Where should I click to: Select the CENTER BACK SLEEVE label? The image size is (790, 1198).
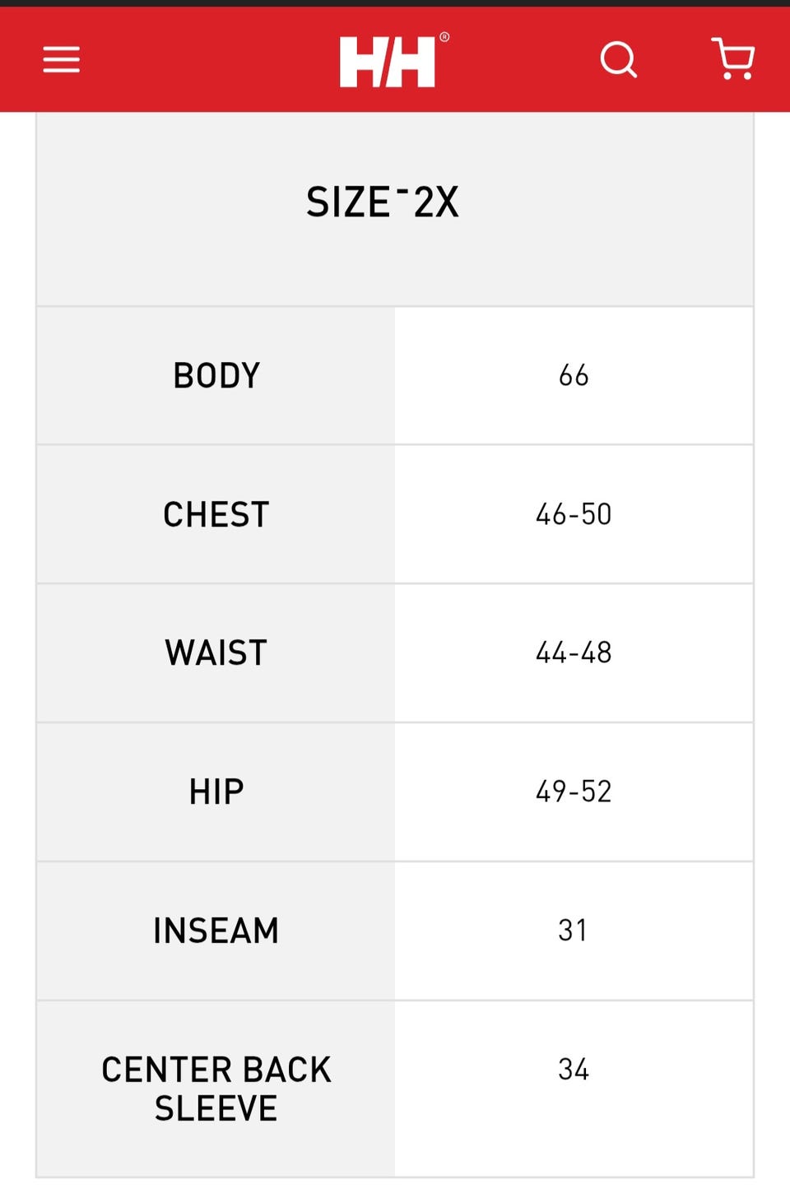[x=216, y=1089]
